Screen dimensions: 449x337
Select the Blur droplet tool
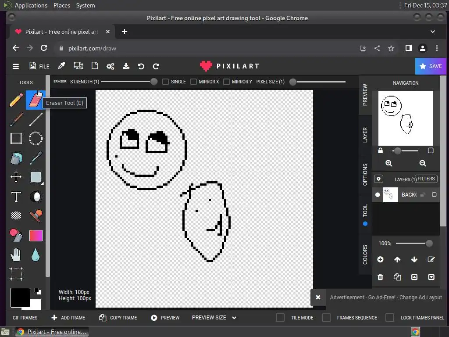click(36, 255)
